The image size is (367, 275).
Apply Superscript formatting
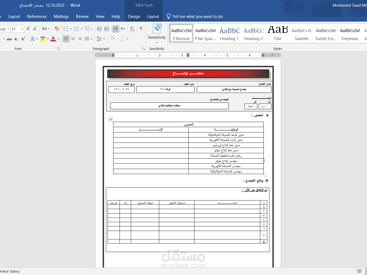(23, 38)
